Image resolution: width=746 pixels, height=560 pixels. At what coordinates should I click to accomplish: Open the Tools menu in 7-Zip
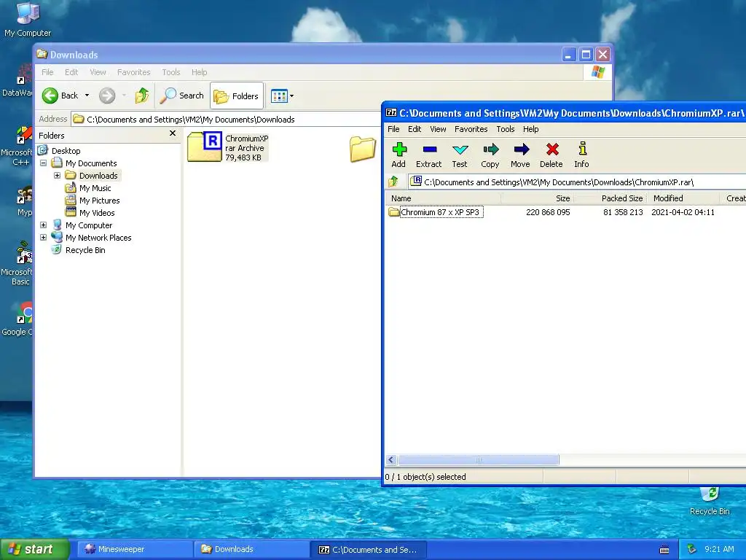[506, 129]
